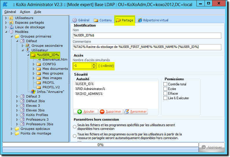The width and height of the screenshot is (230, 157).
Task: Select 'Seuls les fichiers' offline option
Action: pos(75,127)
